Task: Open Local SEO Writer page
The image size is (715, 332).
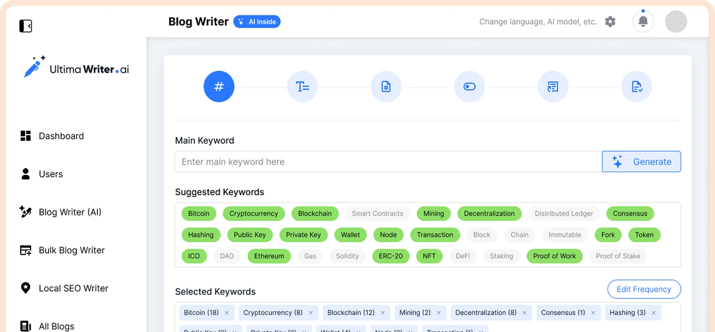Action: pos(73,288)
